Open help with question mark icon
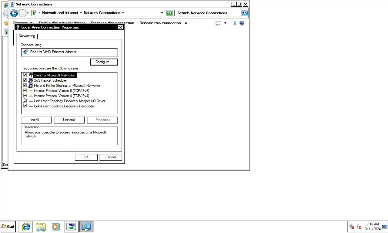This screenshot has width=388, height=233. pyautogui.click(x=242, y=23)
